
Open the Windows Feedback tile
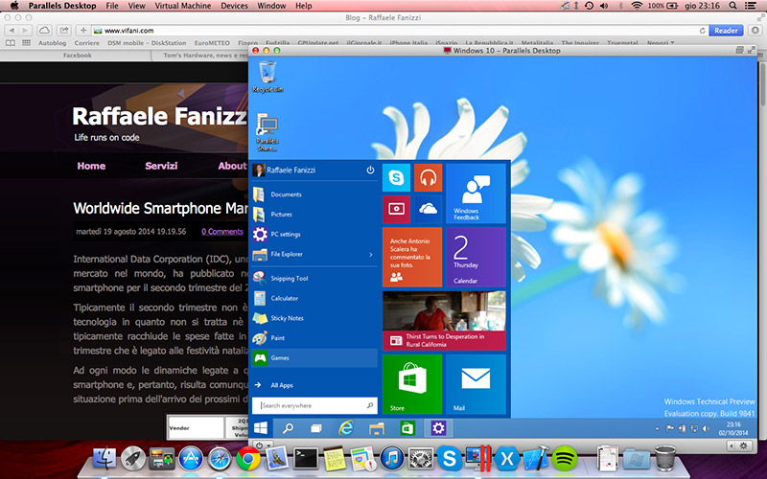[476, 194]
